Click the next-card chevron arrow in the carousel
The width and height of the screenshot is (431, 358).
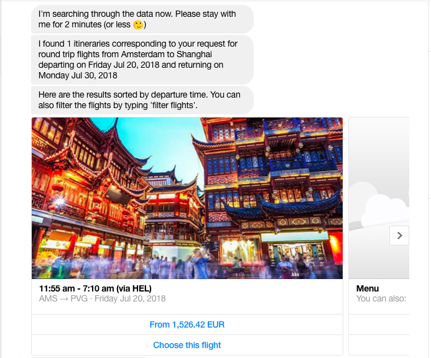coord(399,236)
